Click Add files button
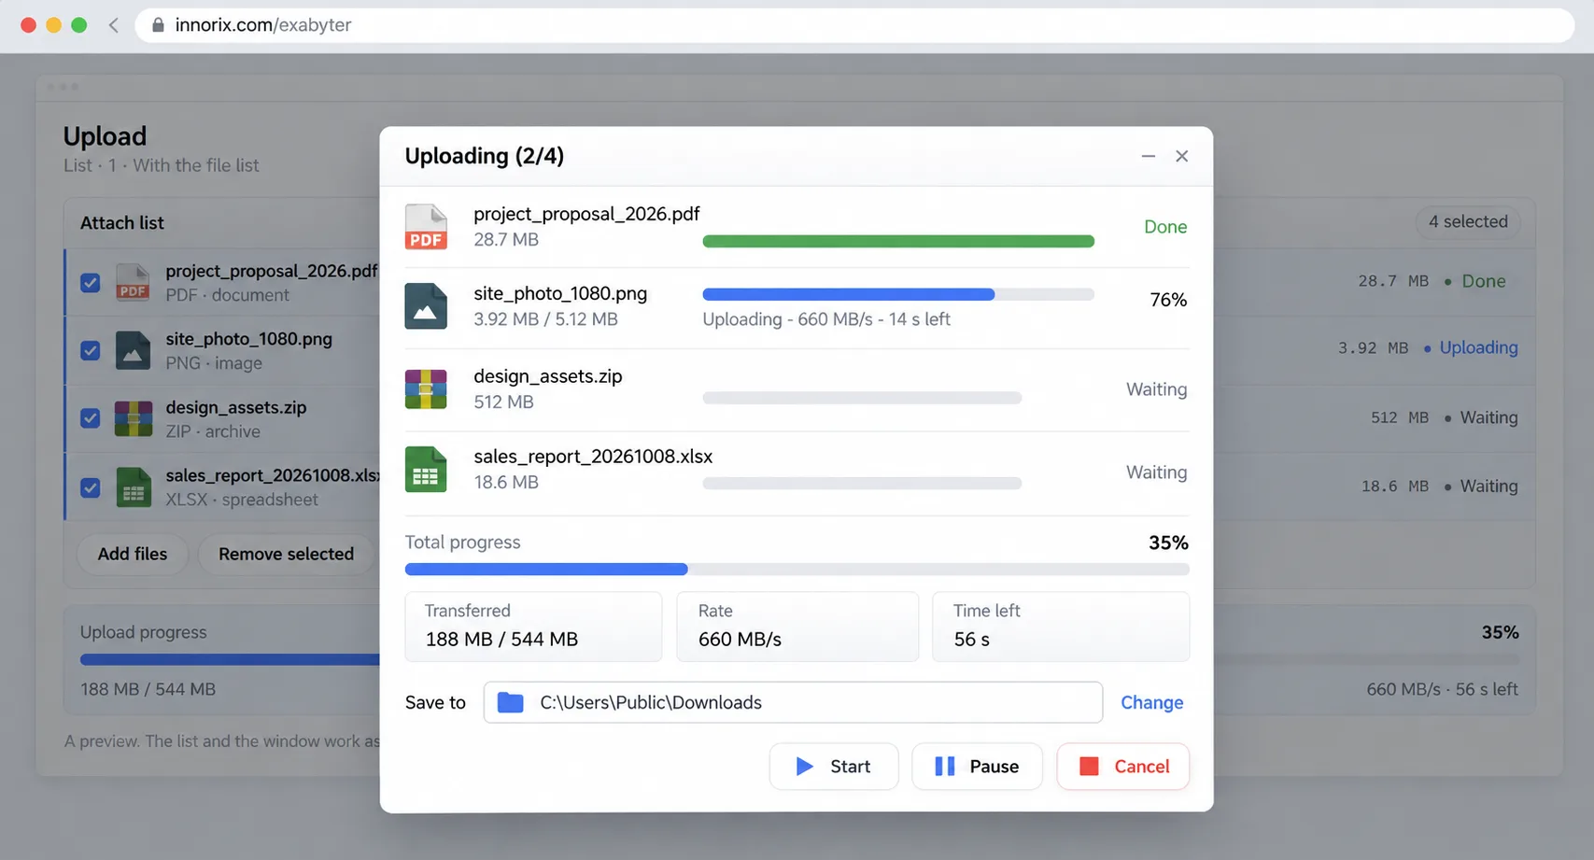Screen dimensions: 1594x860 (x=133, y=554)
